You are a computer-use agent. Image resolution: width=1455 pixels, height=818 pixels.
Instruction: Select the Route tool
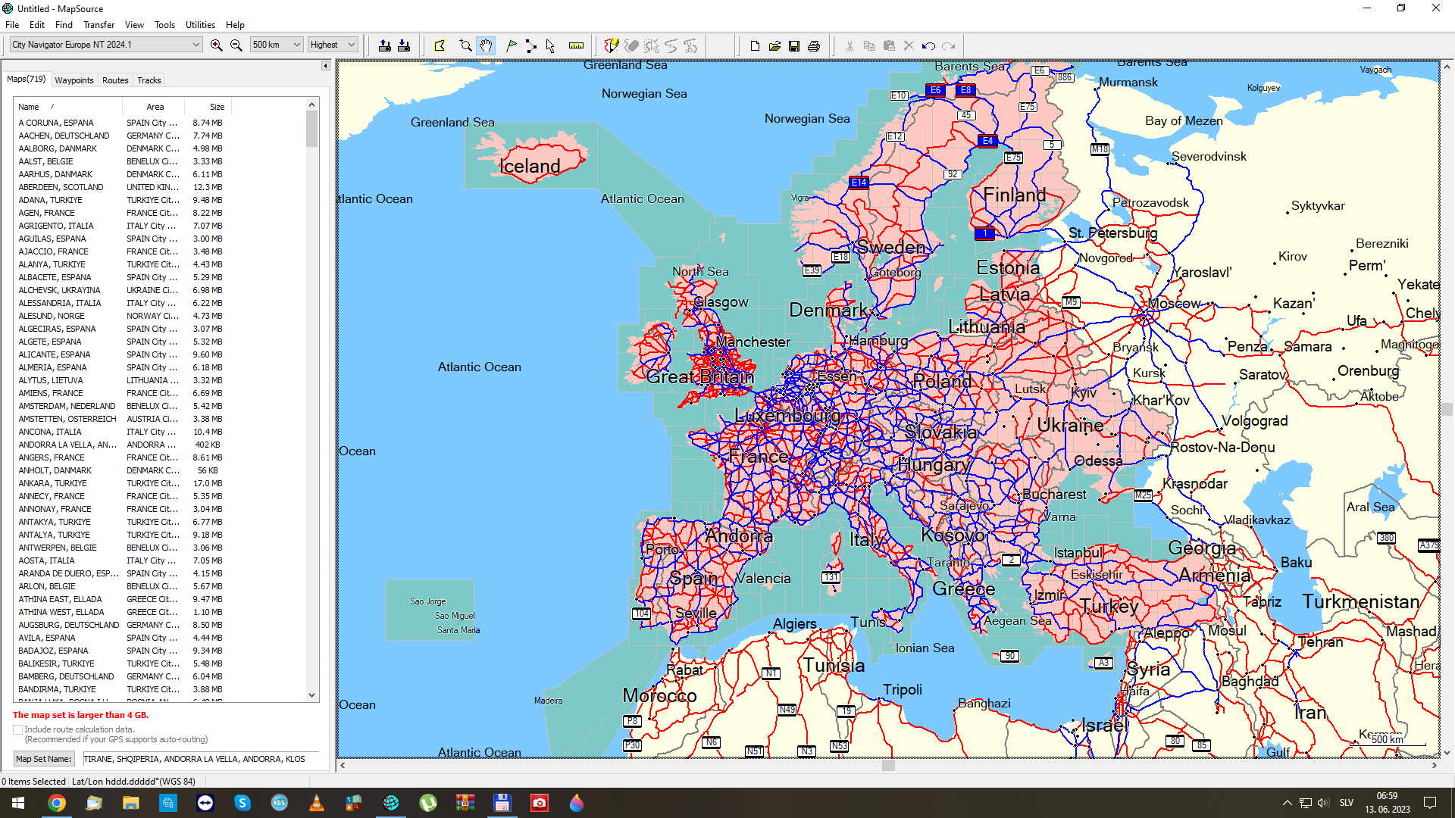(531, 45)
